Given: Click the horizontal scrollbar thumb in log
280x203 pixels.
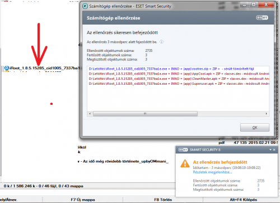Looking at the screenshot, I should coord(145,114).
